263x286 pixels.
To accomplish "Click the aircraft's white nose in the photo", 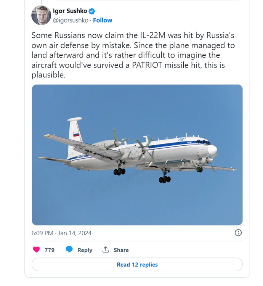I will point(212,149).
